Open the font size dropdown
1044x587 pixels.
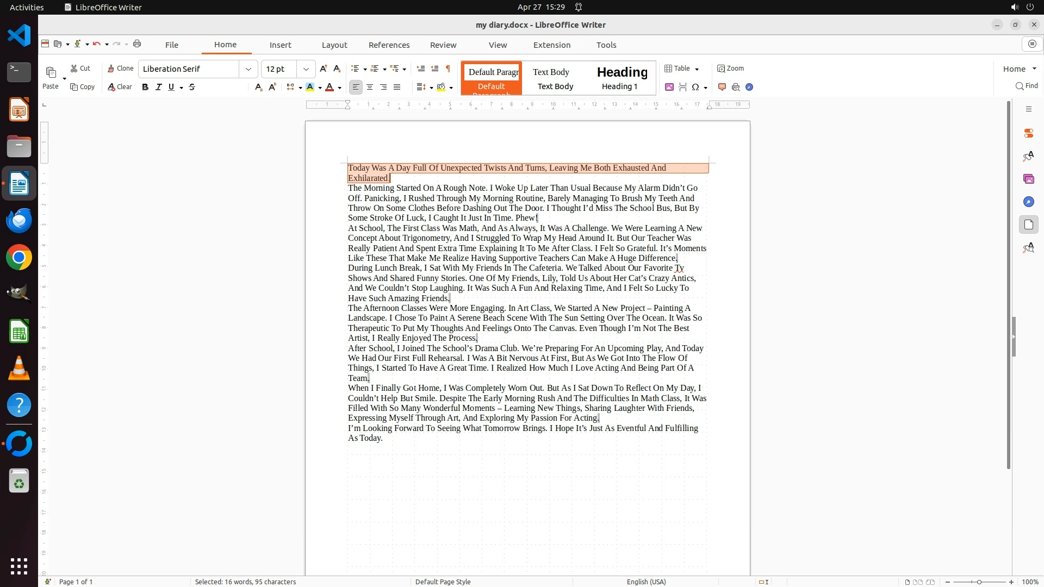pyautogui.click(x=306, y=69)
